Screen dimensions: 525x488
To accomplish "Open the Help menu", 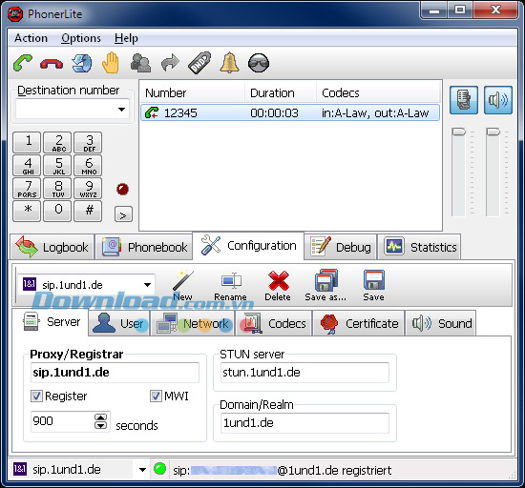I will point(126,38).
